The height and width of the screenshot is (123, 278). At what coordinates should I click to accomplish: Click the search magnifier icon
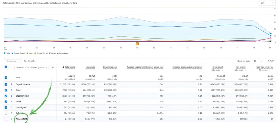(x=25, y=61)
